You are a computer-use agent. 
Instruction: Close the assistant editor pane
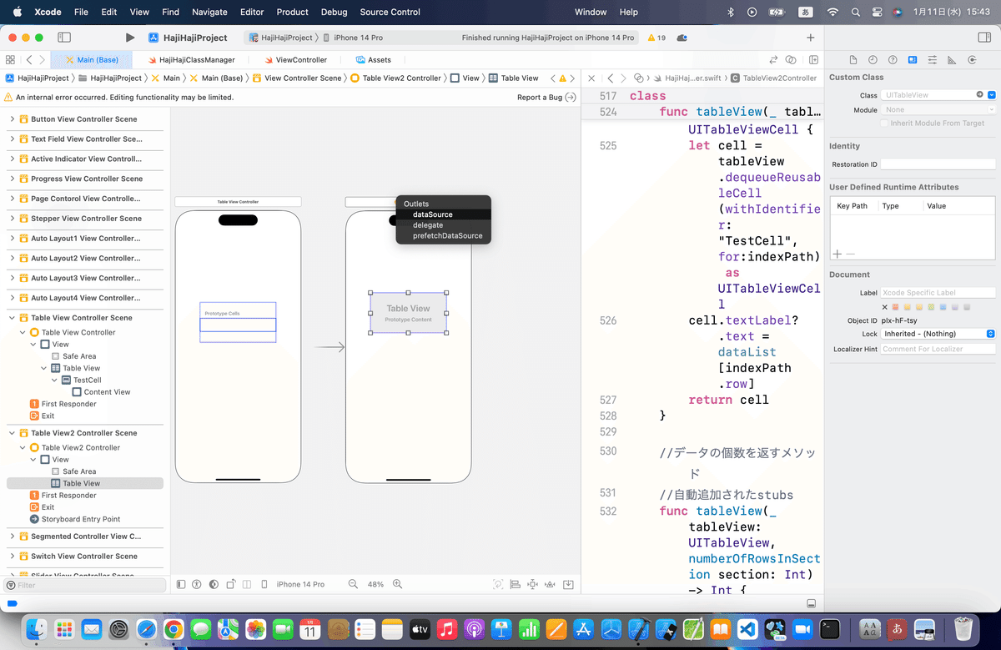[x=591, y=78]
